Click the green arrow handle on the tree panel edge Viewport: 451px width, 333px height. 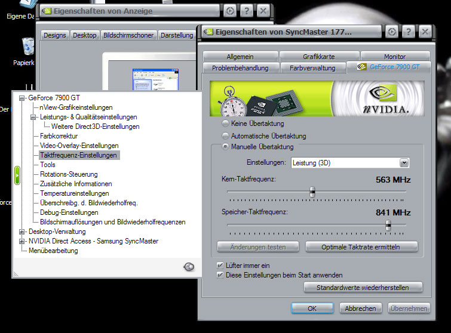click(17, 175)
